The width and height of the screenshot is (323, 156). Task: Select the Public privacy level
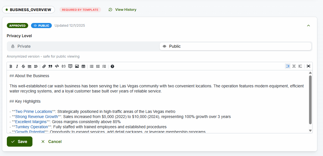tap(235, 47)
